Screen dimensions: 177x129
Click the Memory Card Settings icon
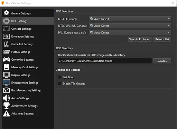(6, 67)
